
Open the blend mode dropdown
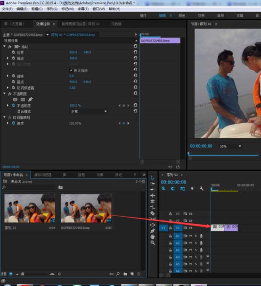click(89, 111)
